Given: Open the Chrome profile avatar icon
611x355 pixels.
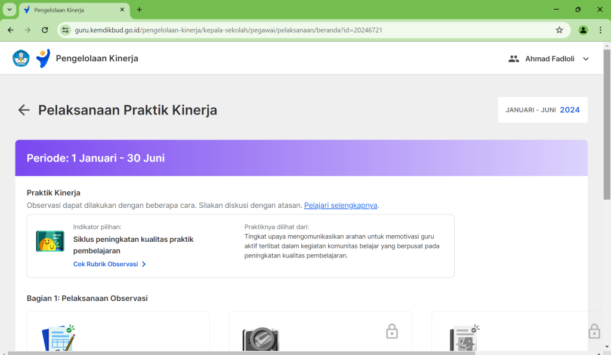Looking at the screenshot, I should tap(583, 30).
